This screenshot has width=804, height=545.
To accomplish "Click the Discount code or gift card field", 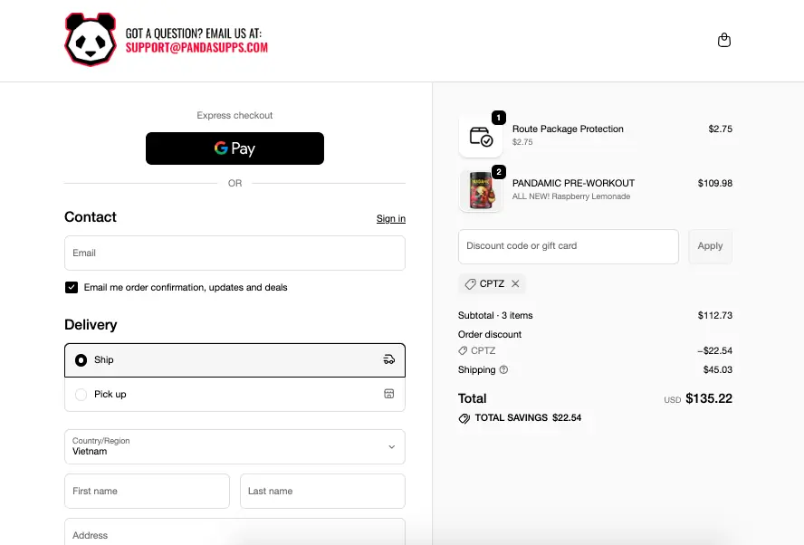I will pyautogui.click(x=568, y=246).
